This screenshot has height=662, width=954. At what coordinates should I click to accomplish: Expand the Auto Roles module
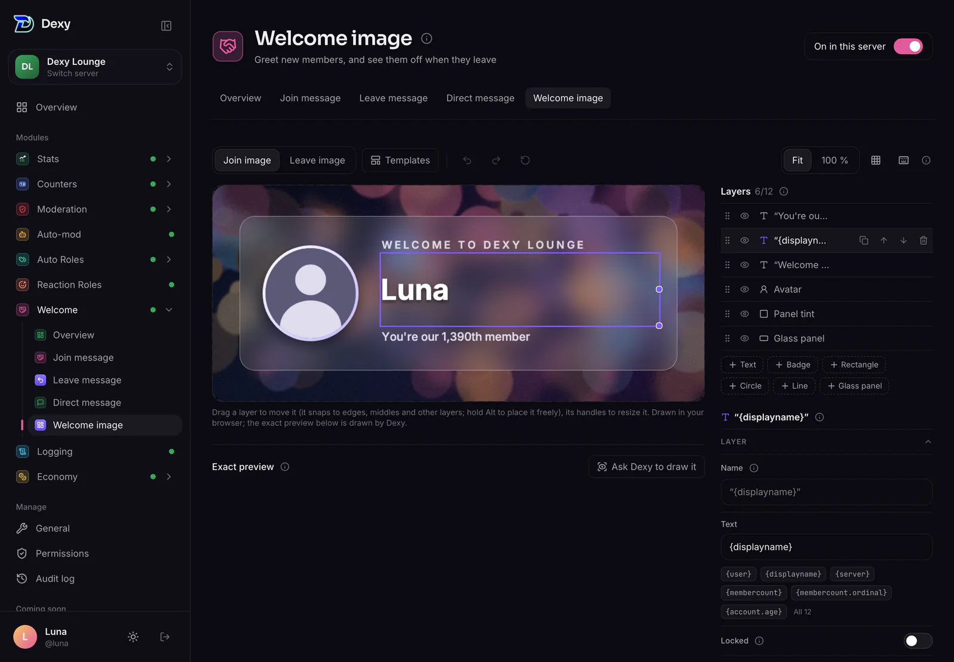tap(169, 260)
